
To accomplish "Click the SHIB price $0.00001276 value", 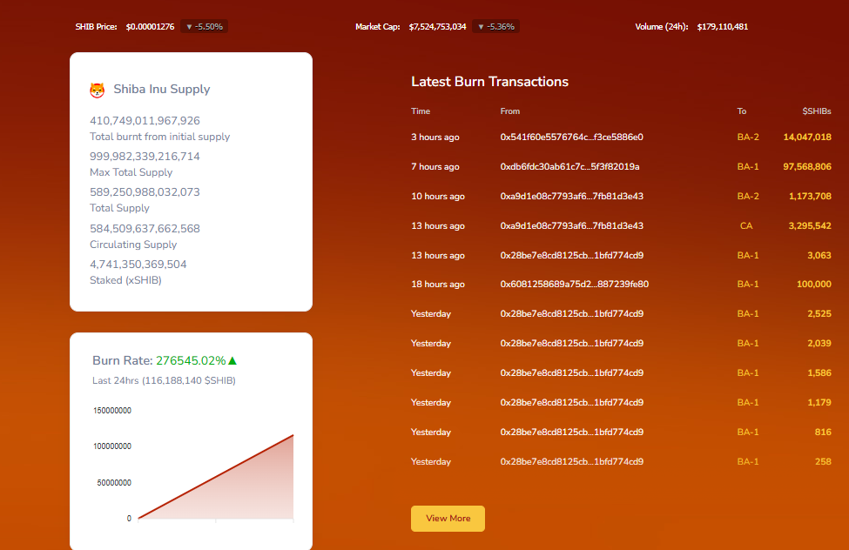I will (150, 26).
